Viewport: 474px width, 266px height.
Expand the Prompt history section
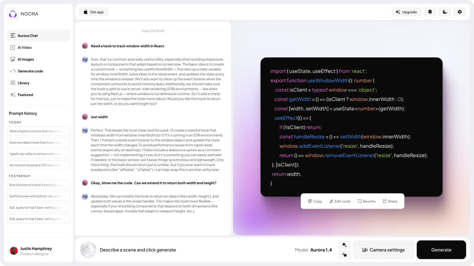coord(23,113)
